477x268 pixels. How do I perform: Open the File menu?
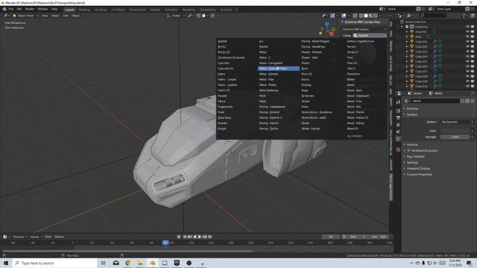pos(11,9)
